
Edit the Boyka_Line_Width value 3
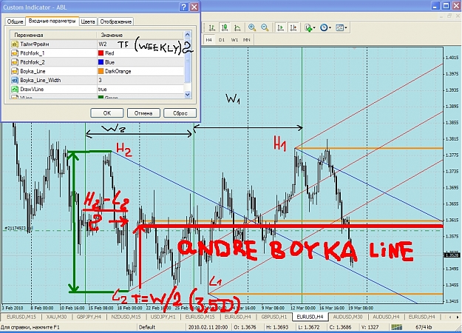click(x=140, y=80)
